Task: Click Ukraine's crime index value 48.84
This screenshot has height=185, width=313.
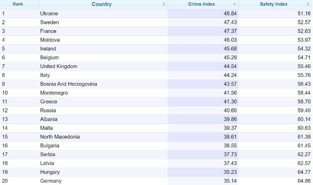Action: click(x=230, y=14)
